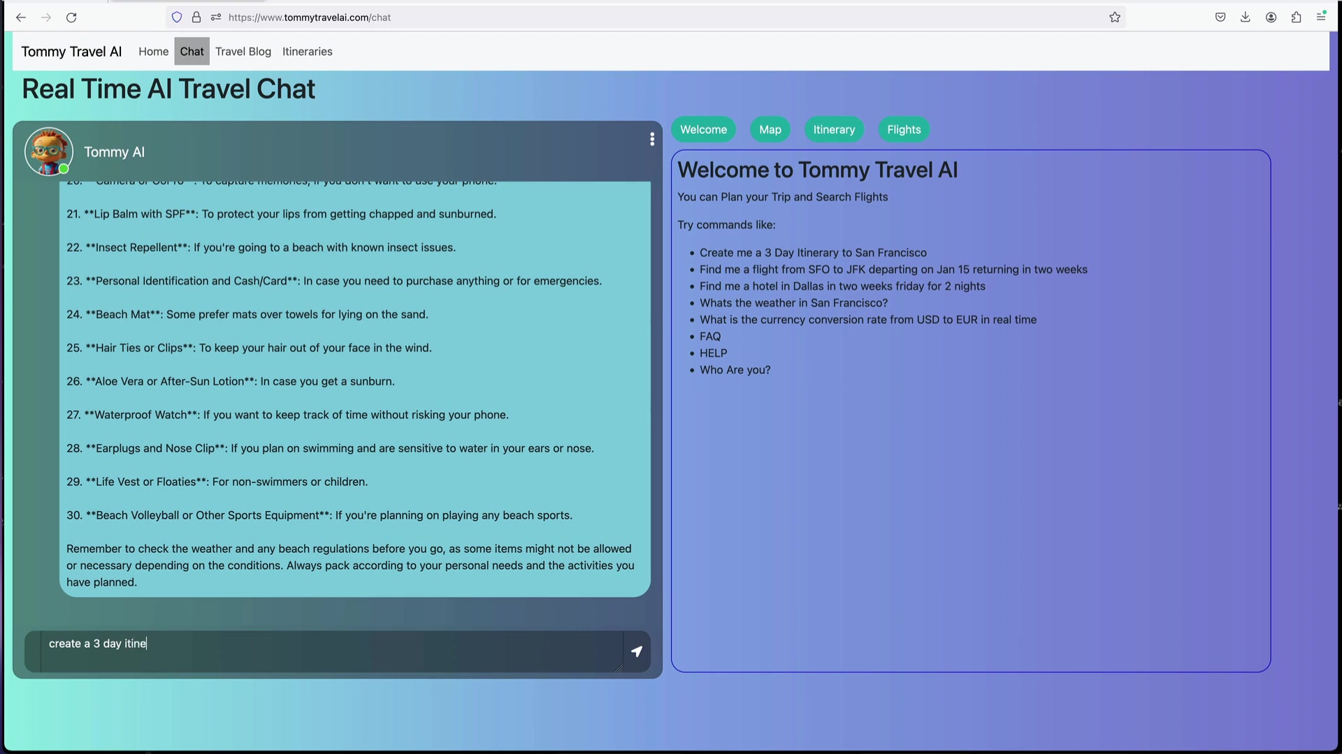
Task: Click the 'Who Are you?' command
Action: [x=735, y=370]
